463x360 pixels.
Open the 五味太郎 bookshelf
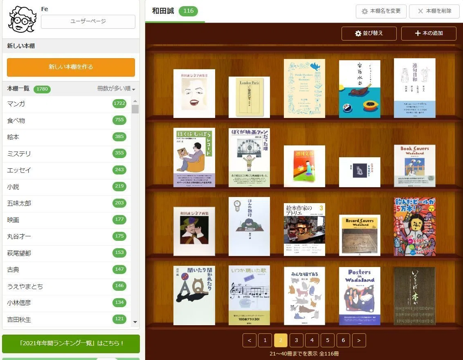point(67,203)
